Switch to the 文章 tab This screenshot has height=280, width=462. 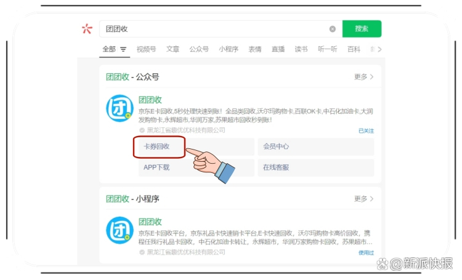coord(172,49)
